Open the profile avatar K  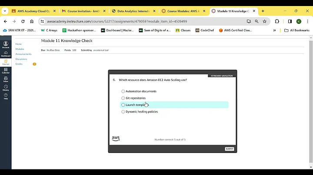coord(299,22)
